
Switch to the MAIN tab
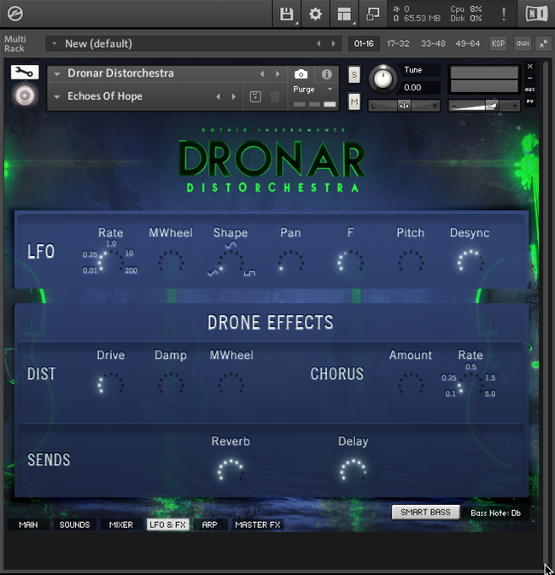coord(28,525)
